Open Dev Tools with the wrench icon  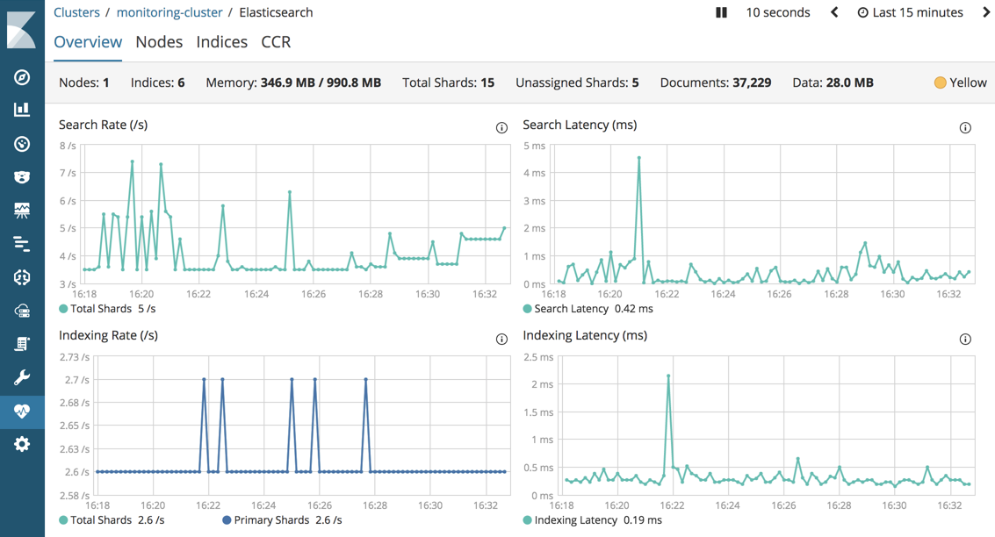(21, 377)
